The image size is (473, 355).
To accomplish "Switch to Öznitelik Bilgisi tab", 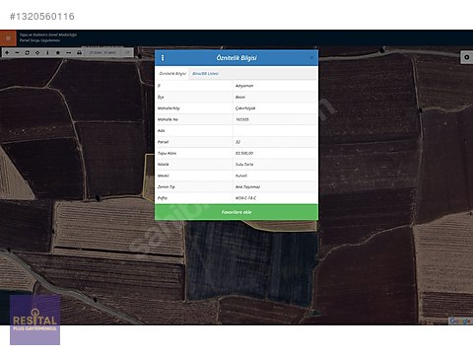I will click(x=172, y=74).
